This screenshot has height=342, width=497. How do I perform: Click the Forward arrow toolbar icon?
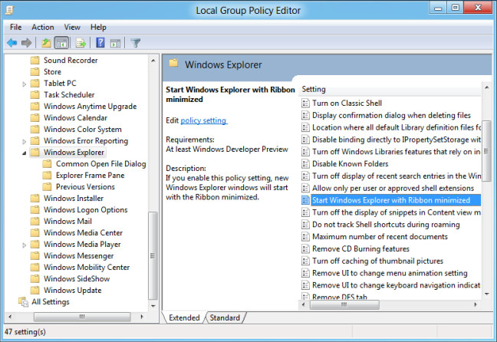tap(26, 42)
